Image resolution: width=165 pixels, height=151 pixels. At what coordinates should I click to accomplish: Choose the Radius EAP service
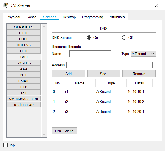coord(24,105)
